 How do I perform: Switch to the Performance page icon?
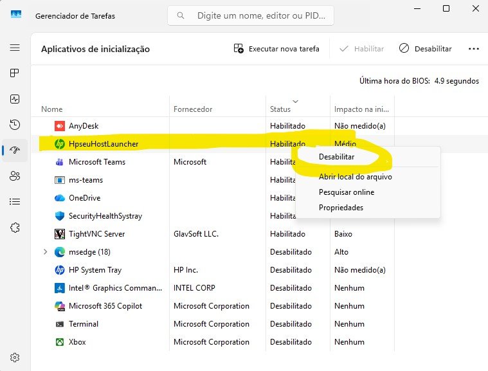pos(15,99)
